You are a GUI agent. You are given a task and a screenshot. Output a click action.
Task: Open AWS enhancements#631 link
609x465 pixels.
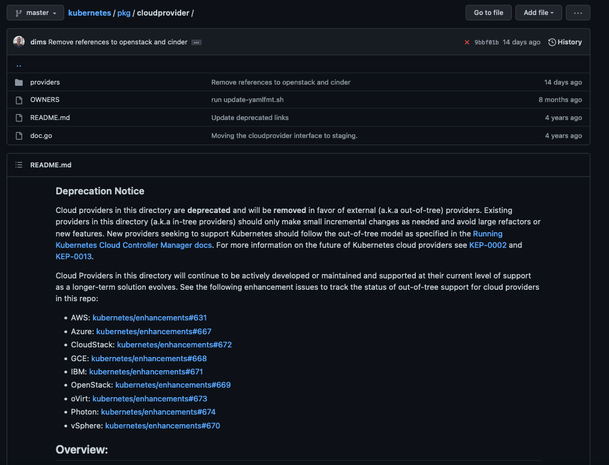pyautogui.click(x=149, y=318)
